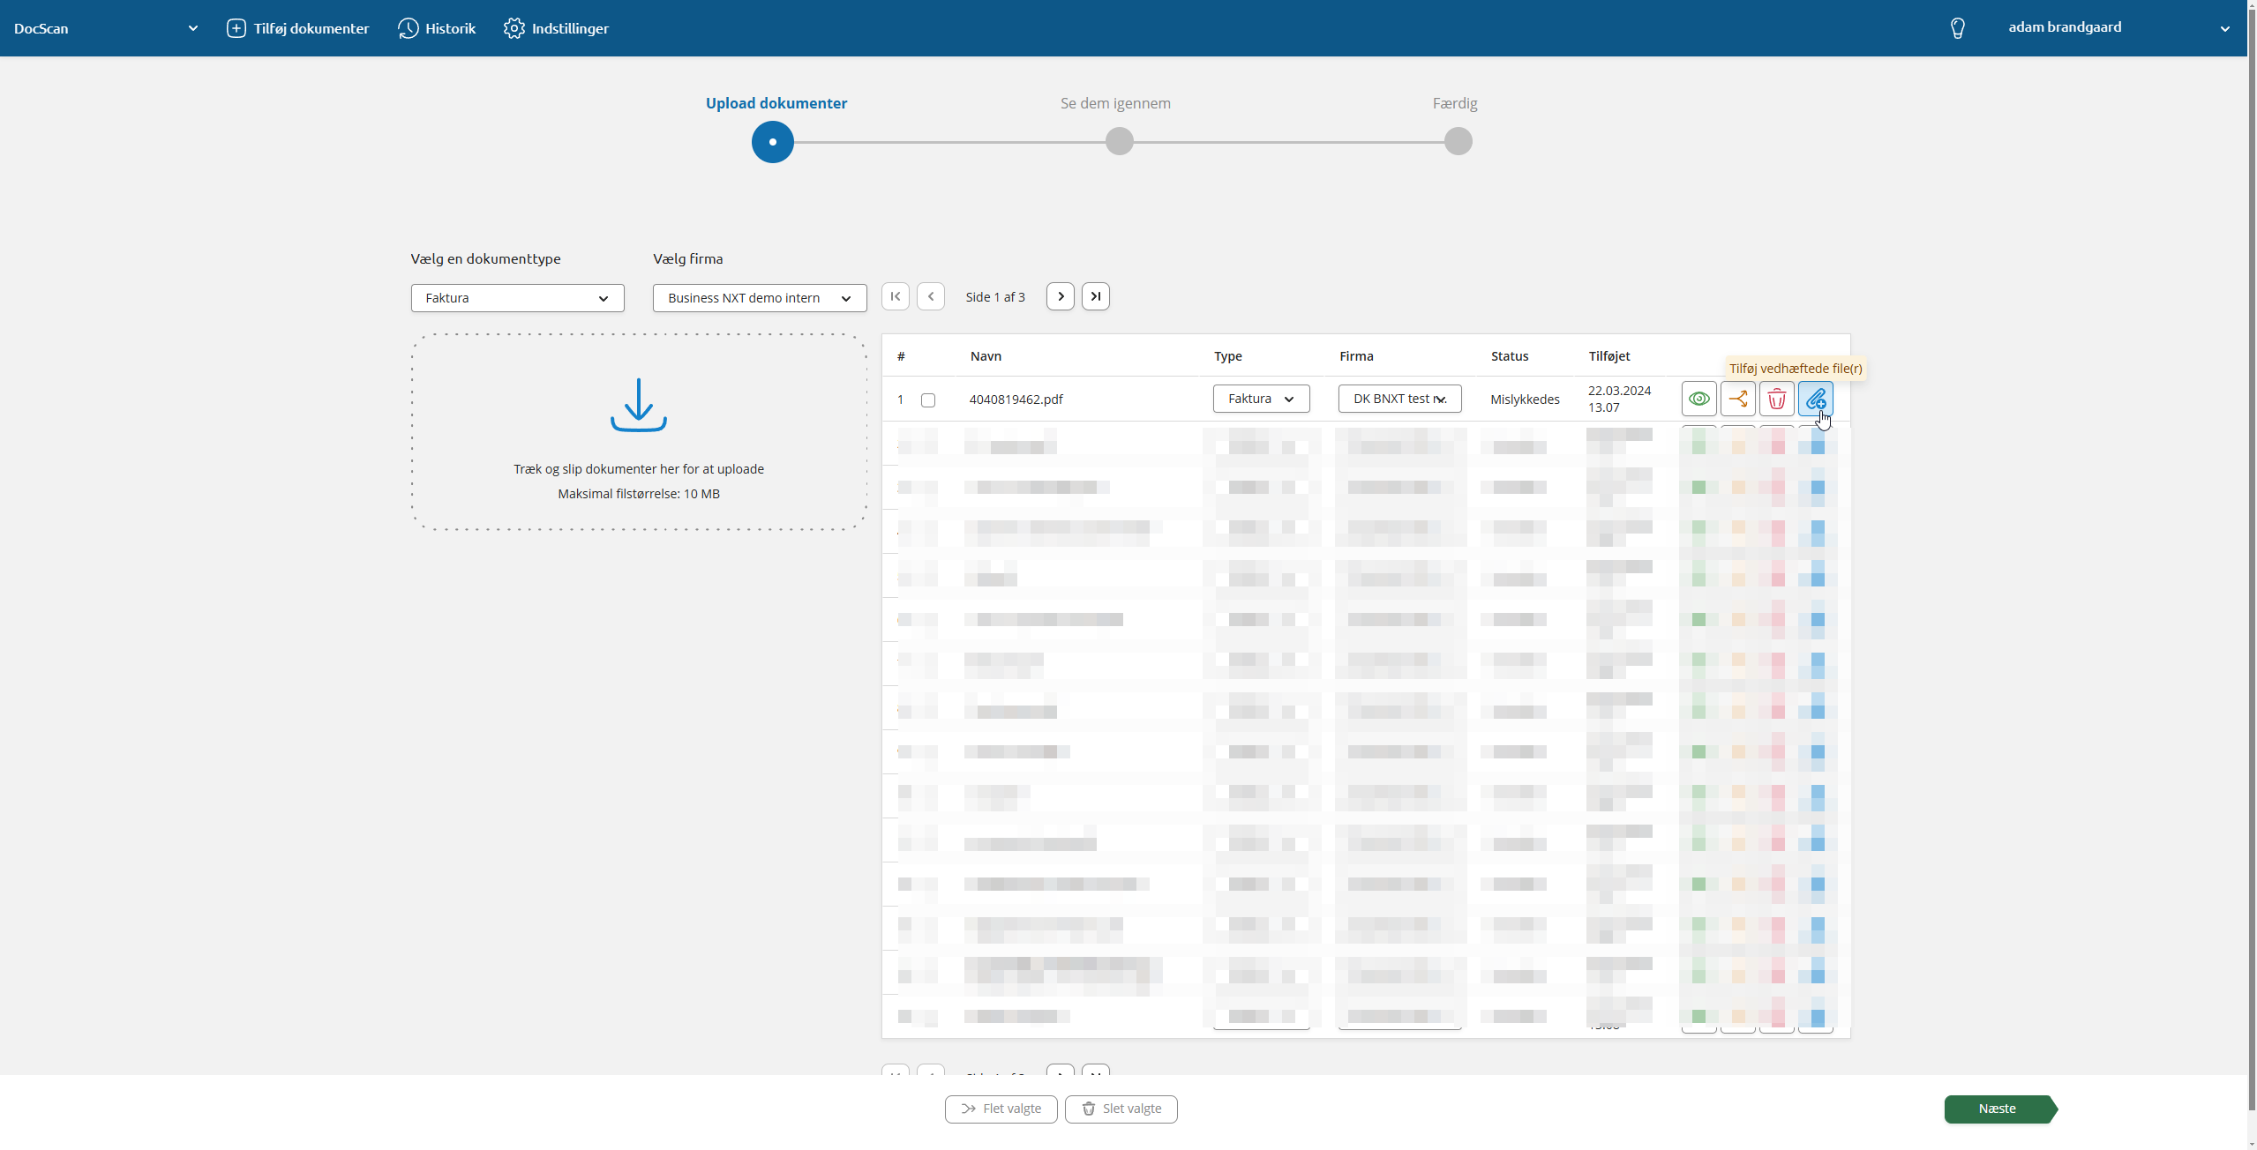The height and width of the screenshot is (1150, 2257).
Task: Click the Tilføjet column header
Action: (1608, 356)
